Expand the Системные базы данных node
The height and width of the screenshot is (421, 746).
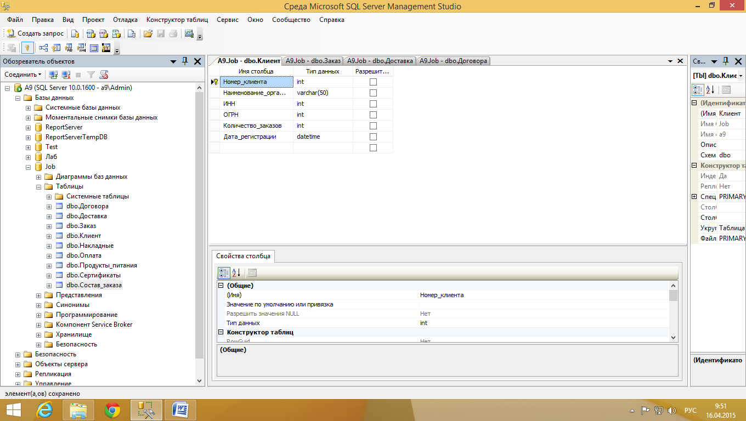point(28,107)
